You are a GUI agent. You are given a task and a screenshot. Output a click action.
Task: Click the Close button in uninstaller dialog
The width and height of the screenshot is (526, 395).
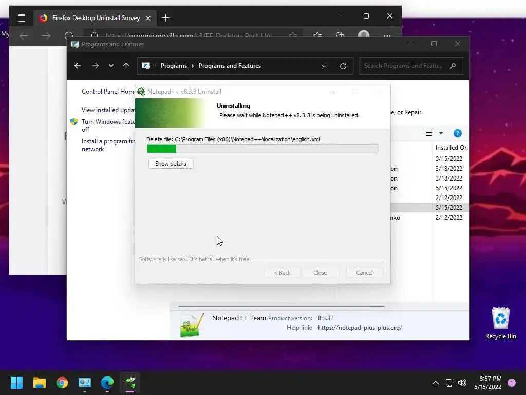(x=320, y=273)
